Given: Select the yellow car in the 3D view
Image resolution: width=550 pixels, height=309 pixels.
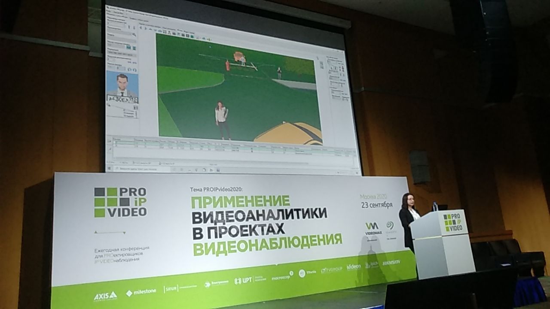Looking at the screenshot, I should point(288,133).
